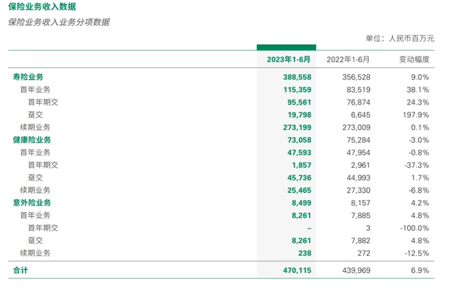Click the 变动幅度 column header

[x=414, y=60]
